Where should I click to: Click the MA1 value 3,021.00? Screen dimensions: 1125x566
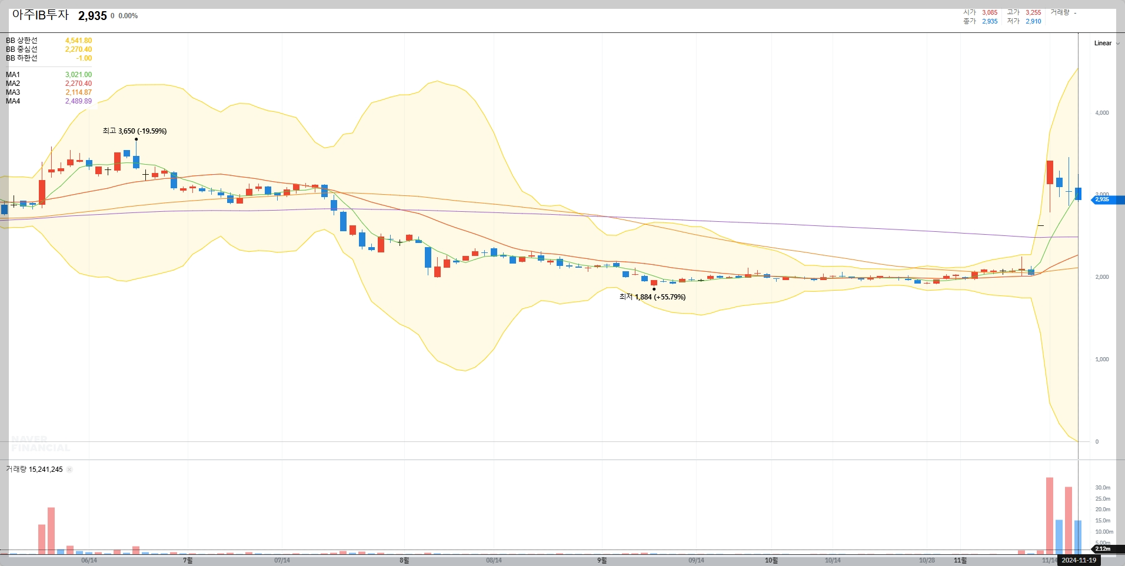pos(78,75)
